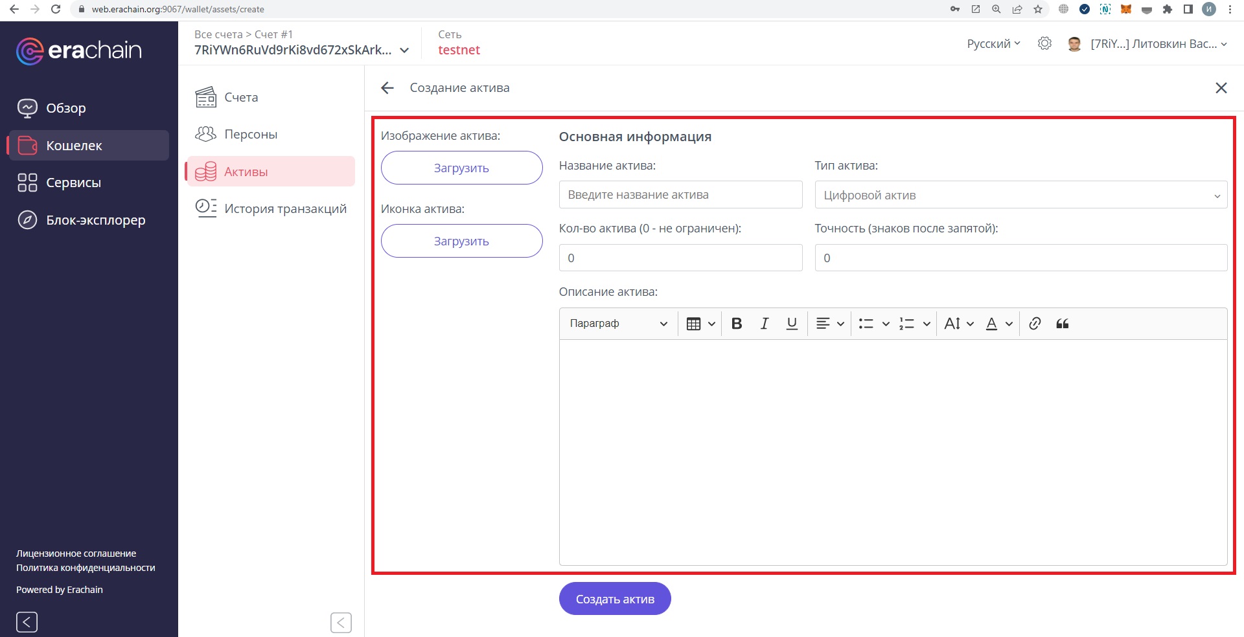This screenshot has width=1244, height=637.
Task: Toggle underline formatting in description editor
Action: click(792, 324)
